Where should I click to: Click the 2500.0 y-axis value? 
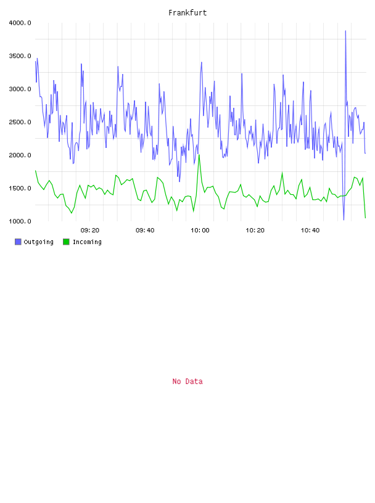[20, 122]
